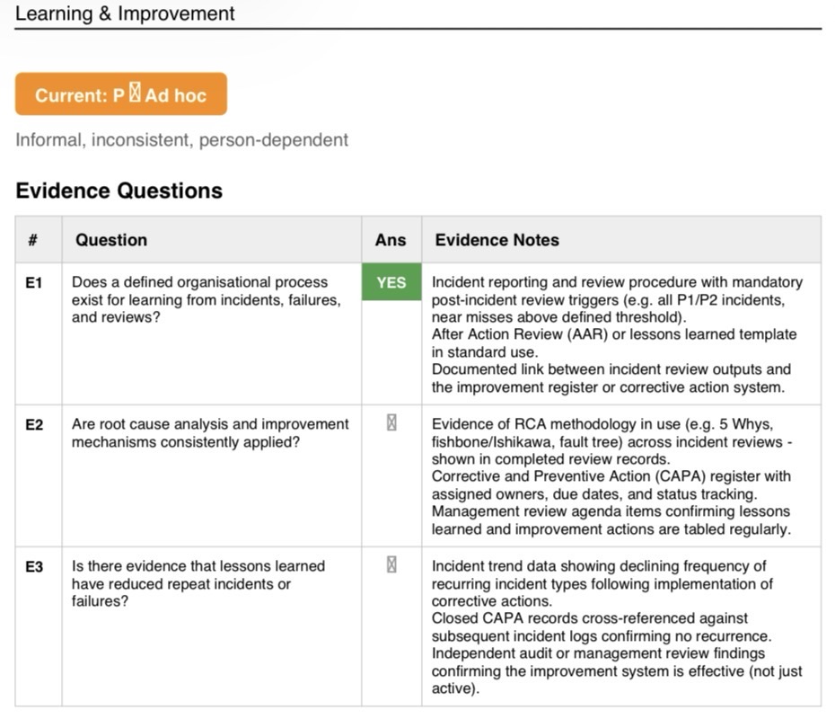
Task: Click the E3 evidence notes on incident trend data
Action: coord(617,626)
